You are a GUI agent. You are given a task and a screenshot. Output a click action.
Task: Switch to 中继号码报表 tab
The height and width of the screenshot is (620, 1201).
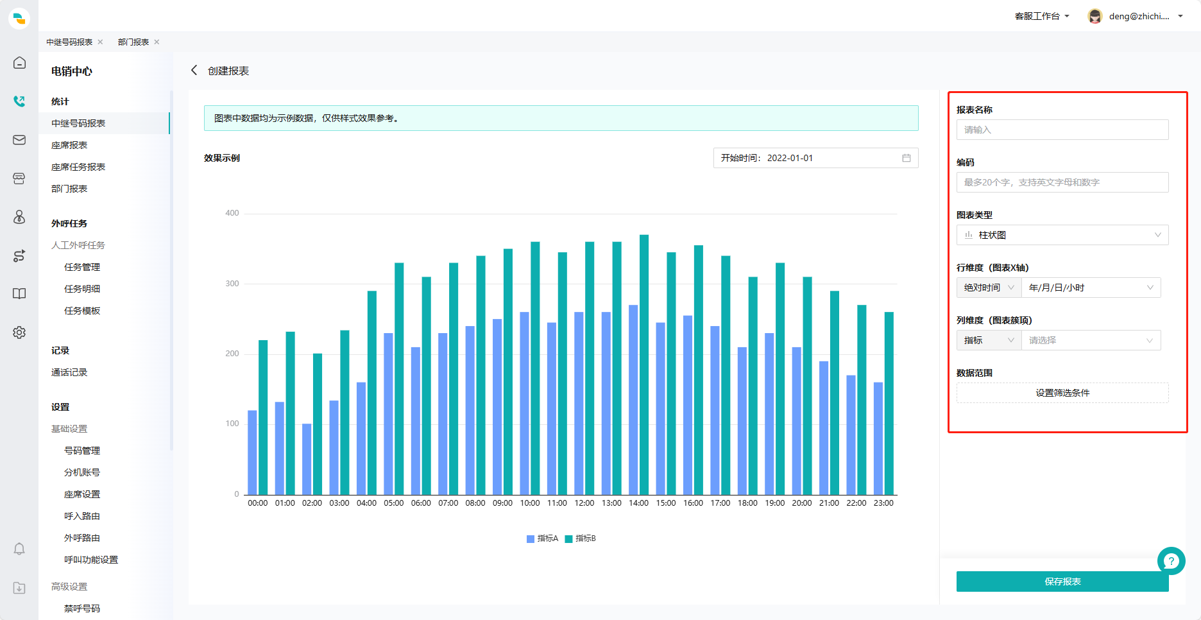pyautogui.click(x=69, y=42)
